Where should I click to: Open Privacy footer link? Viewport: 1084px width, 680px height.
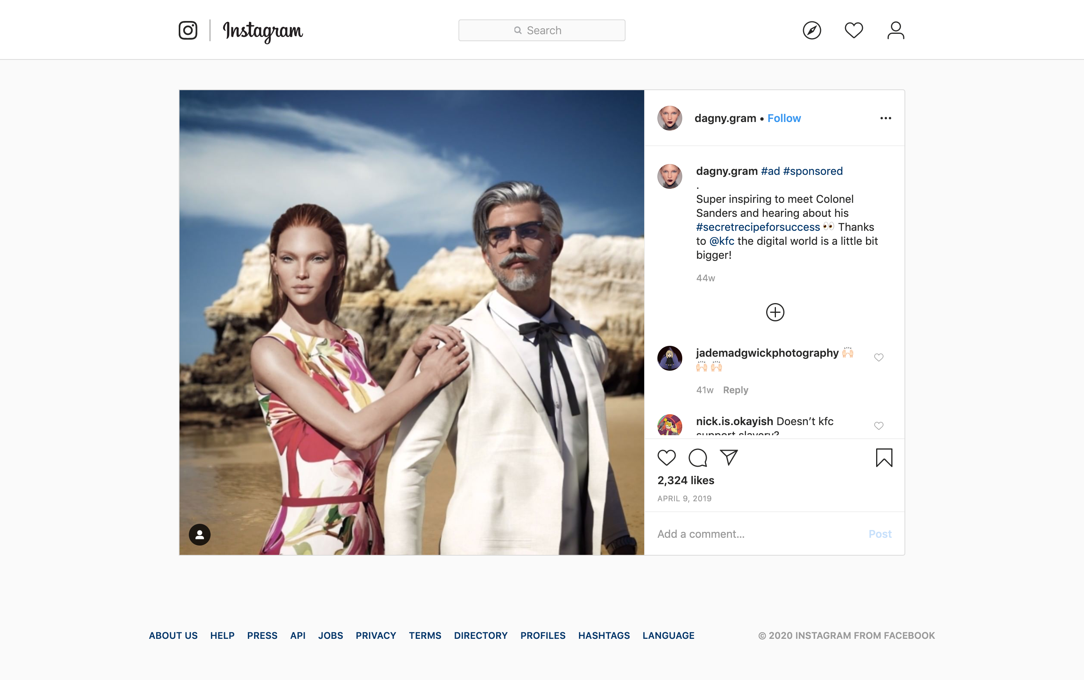376,635
